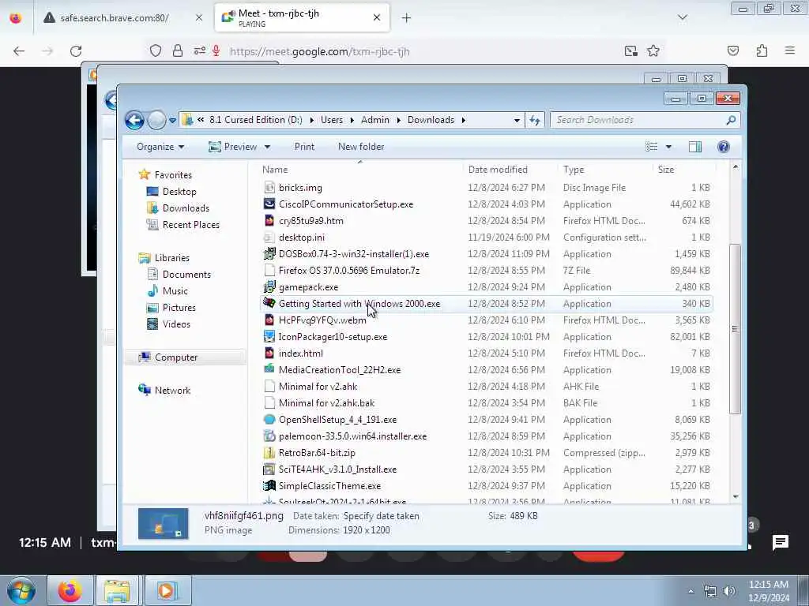
Task: Select the bricks.img file icon
Action: pyautogui.click(x=269, y=188)
